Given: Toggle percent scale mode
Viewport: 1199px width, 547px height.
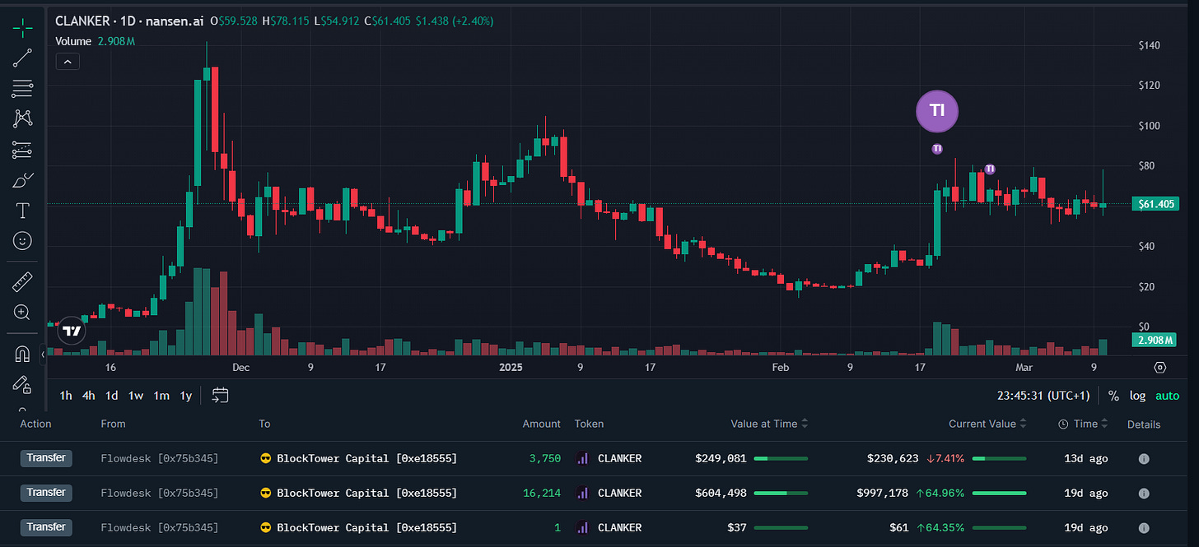Looking at the screenshot, I should point(1113,396).
